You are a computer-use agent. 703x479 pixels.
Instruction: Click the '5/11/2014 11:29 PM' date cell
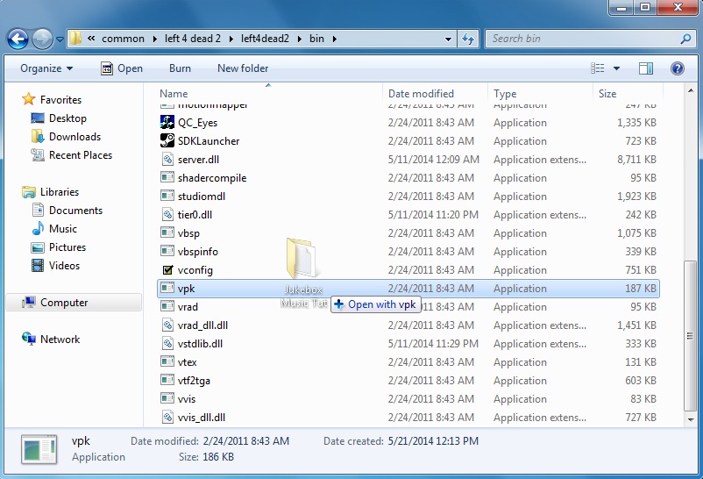[x=433, y=344]
